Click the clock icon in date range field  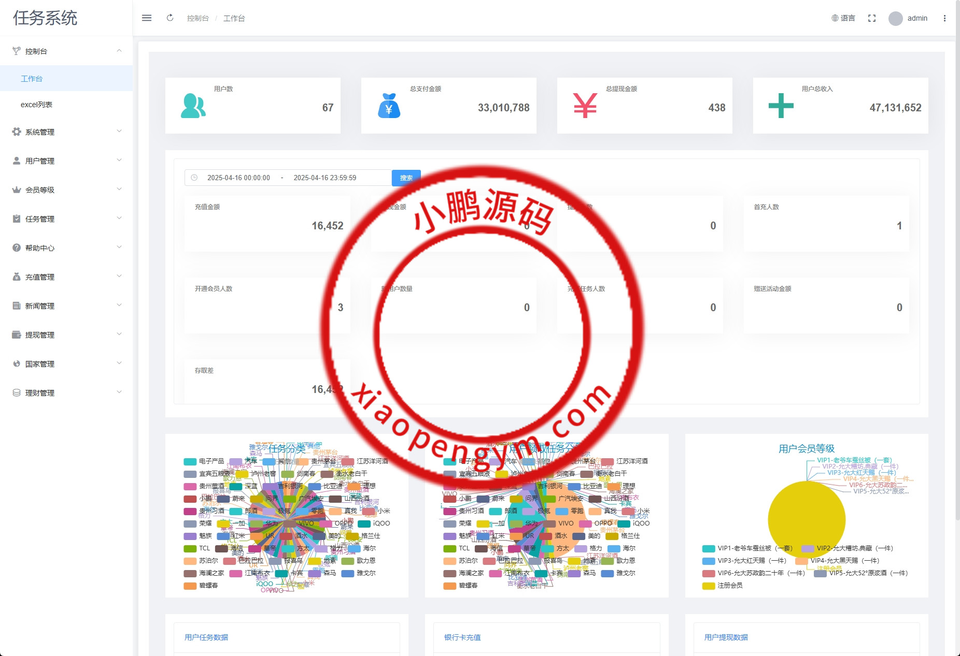(194, 178)
